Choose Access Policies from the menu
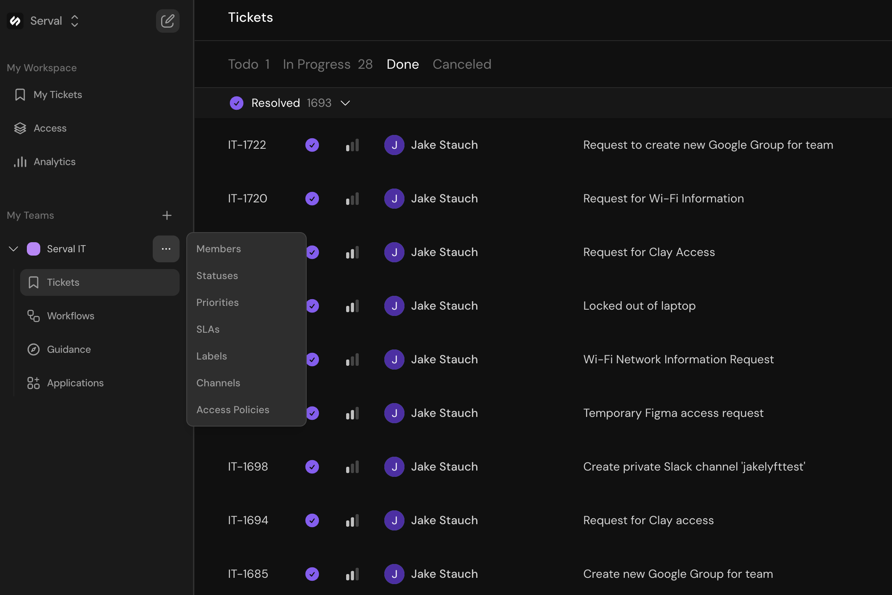892x595 pixels. click(232, 409)
